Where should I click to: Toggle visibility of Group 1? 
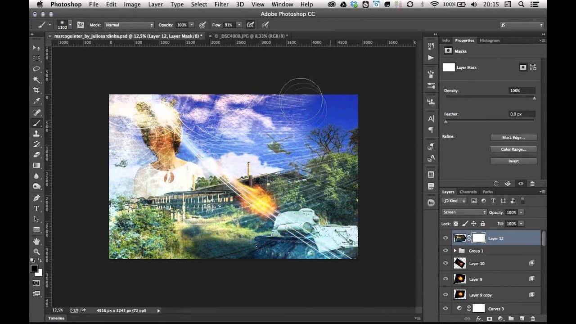point(445,251)
